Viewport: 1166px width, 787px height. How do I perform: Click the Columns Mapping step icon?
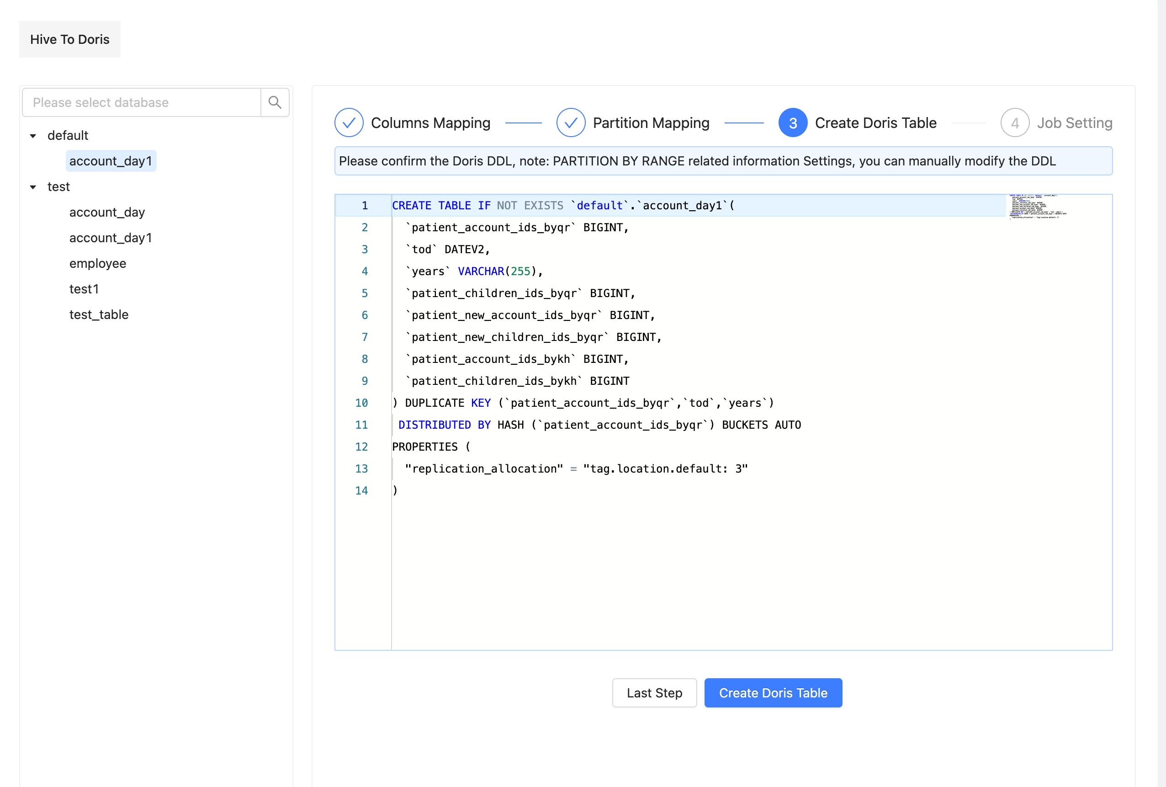tap(350, 123)
